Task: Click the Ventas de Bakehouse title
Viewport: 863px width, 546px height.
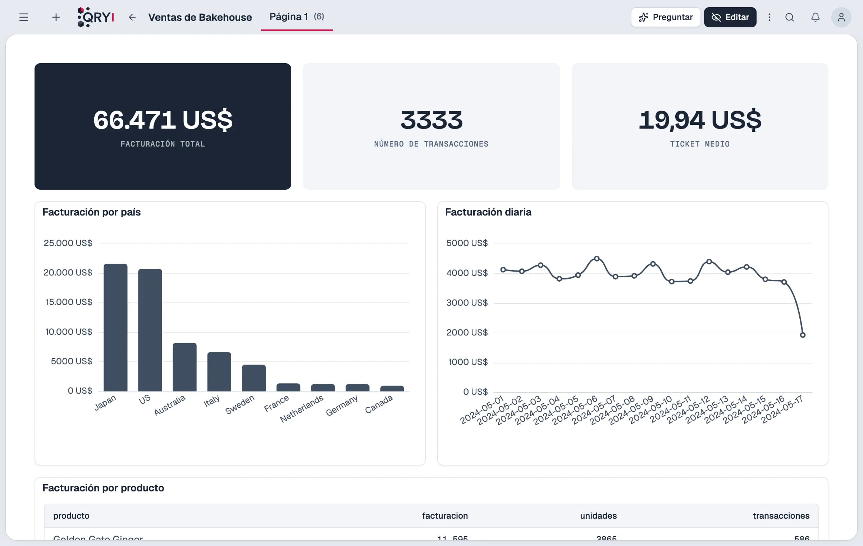Action: [x=200, y=17]
